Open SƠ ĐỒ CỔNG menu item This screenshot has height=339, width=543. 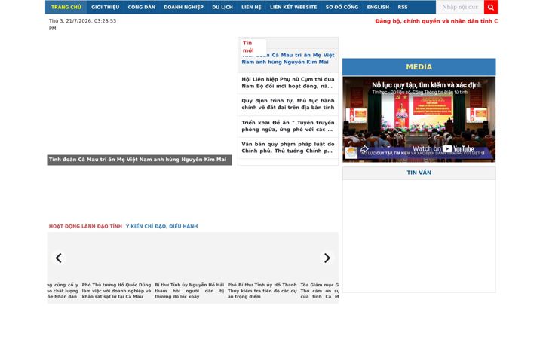click(x=342, y=7)
